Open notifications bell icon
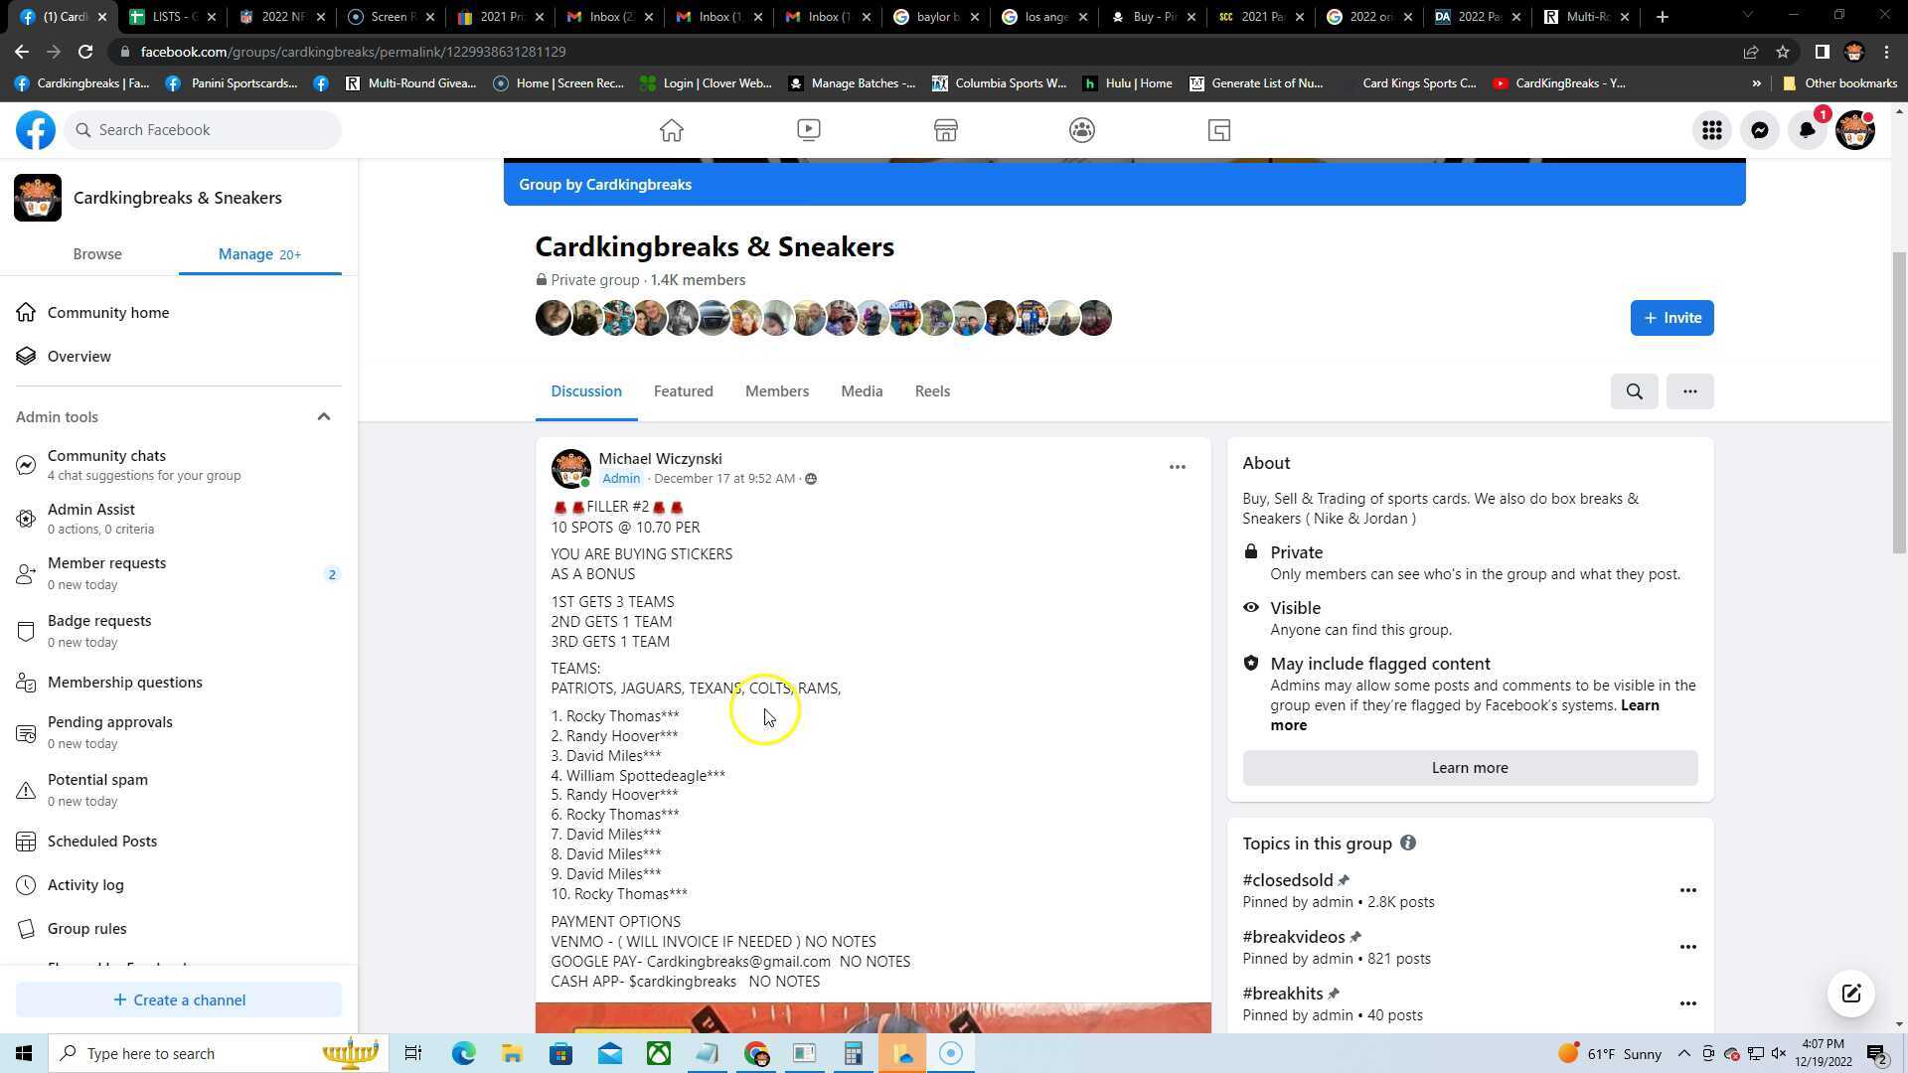Screen dimensions: 1908x1073 1807,130
